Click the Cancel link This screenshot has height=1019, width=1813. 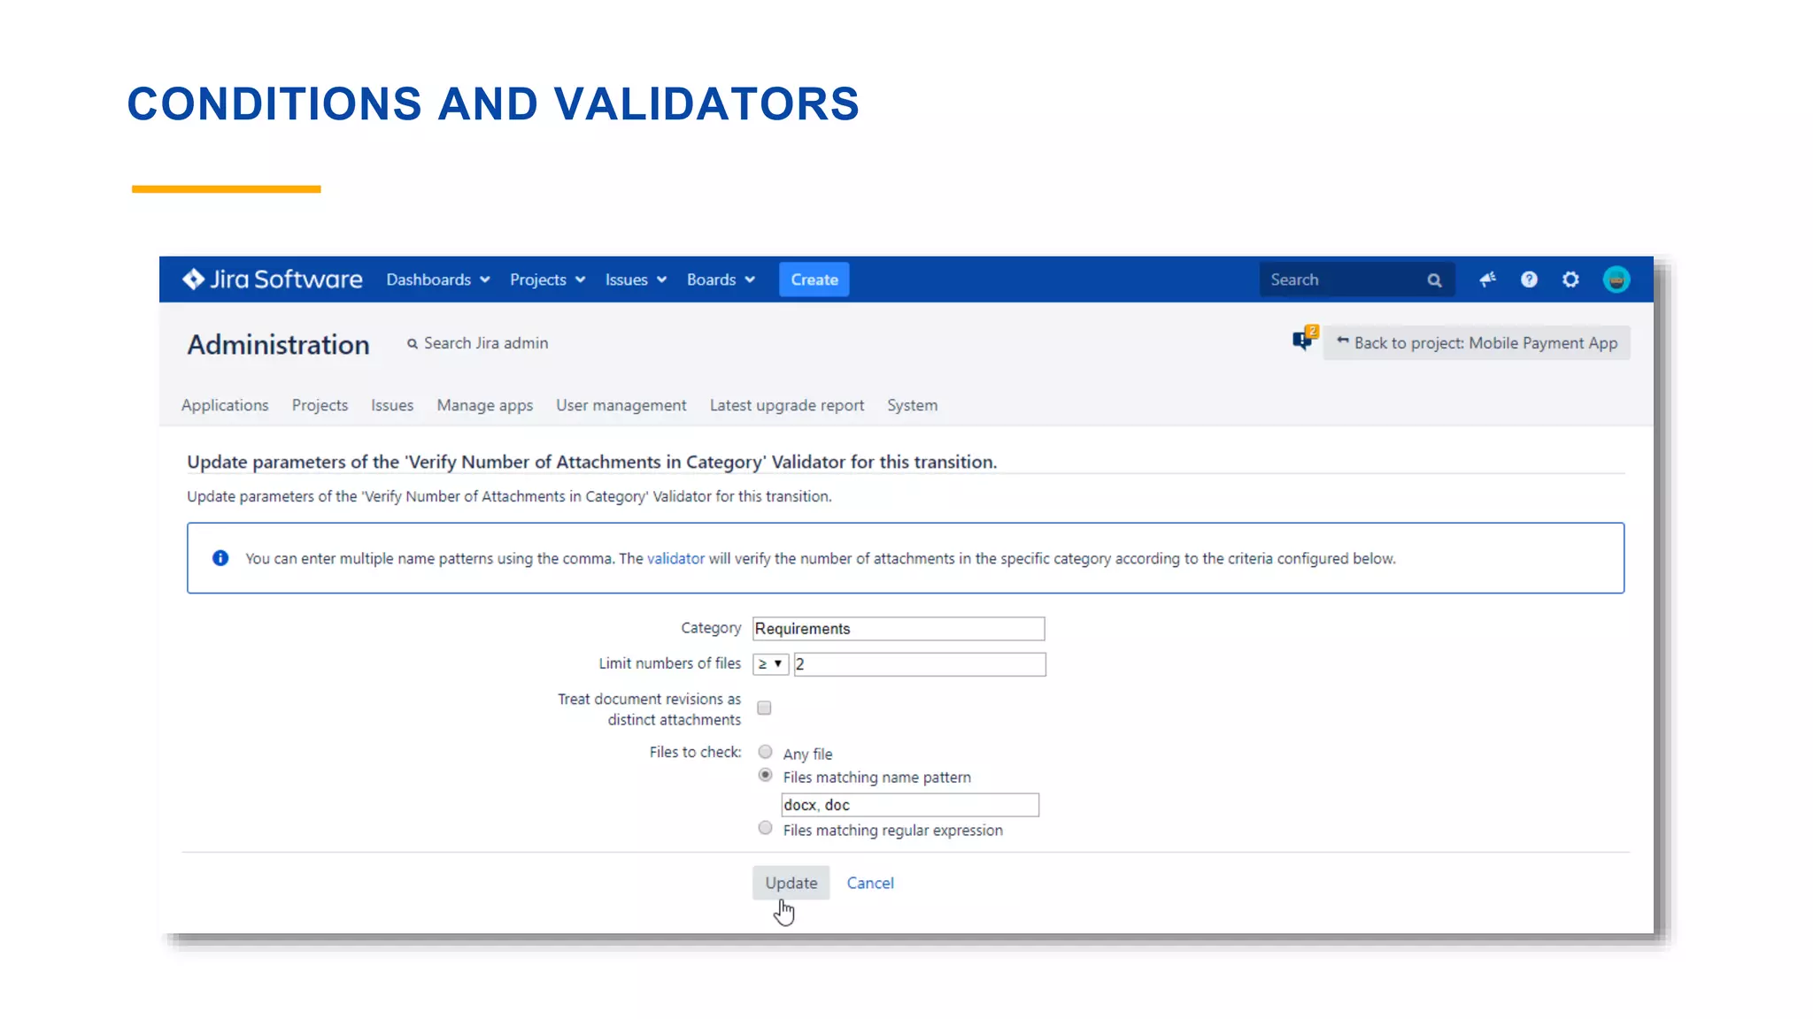870,883
